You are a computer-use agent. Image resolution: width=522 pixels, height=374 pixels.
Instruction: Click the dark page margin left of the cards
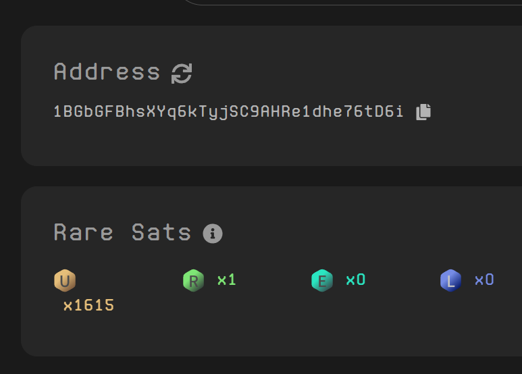click(9, 203)
